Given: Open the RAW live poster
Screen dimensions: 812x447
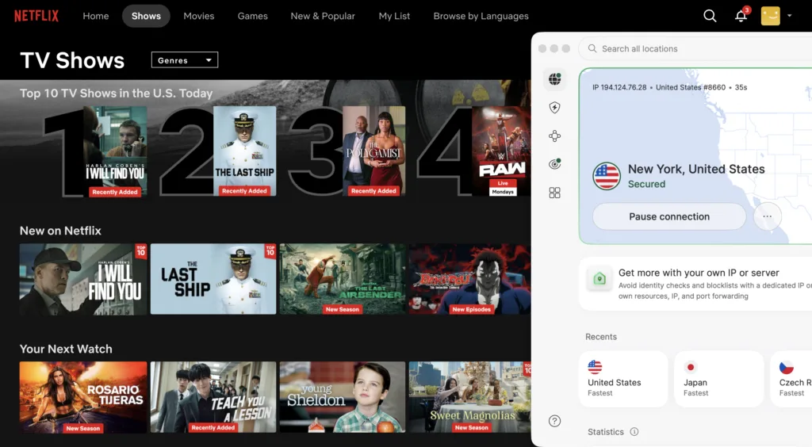Looking at the screenshot, I should pyautogui.click(x=501, y=151).
